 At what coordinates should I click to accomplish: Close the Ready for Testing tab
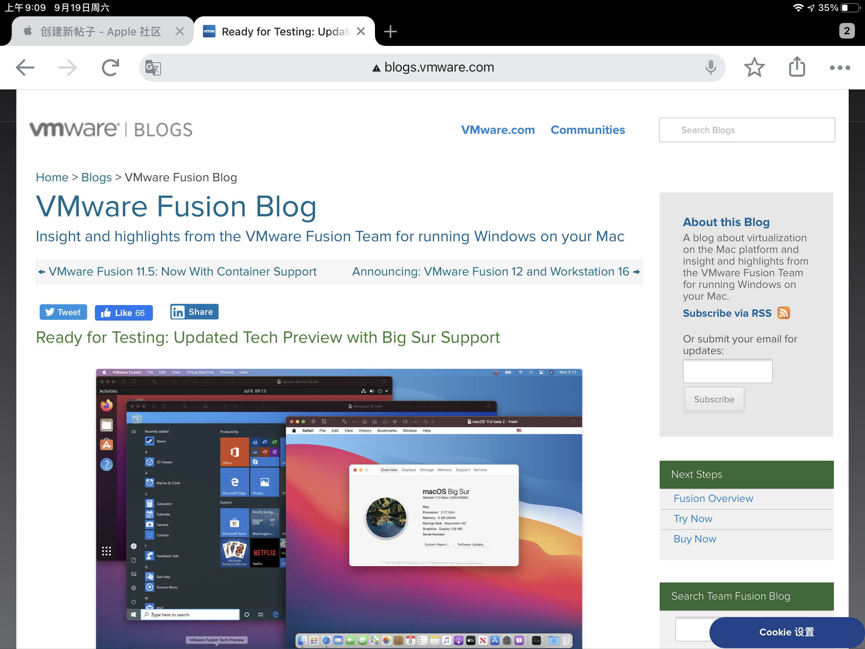pos(361,31)
